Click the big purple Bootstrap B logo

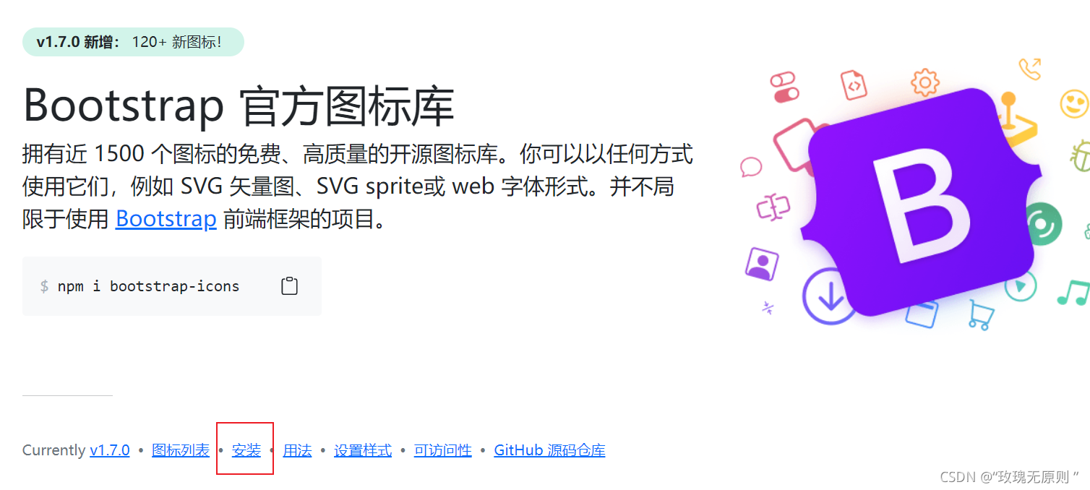click(x=921, y=202)
